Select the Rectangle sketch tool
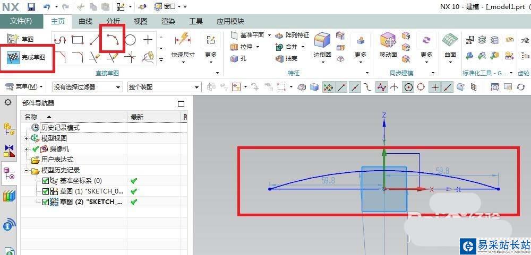 78,40
